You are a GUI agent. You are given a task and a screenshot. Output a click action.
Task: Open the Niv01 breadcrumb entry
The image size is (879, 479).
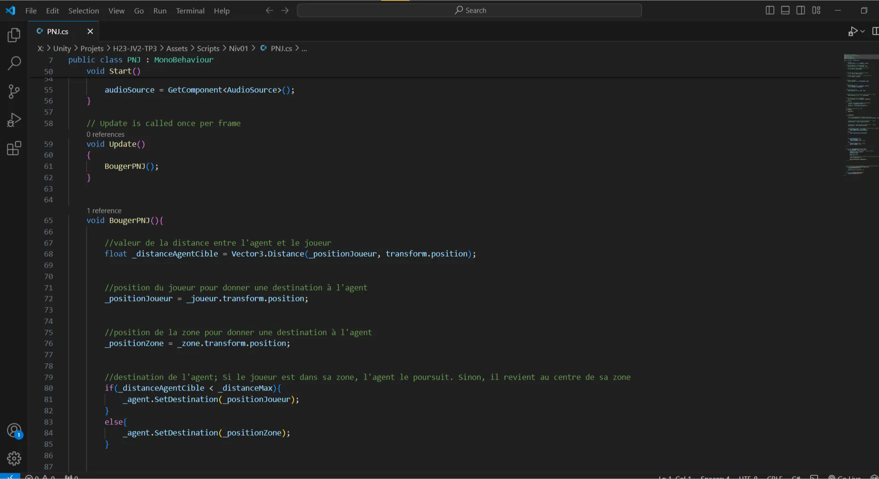click(x=238, y=48)
